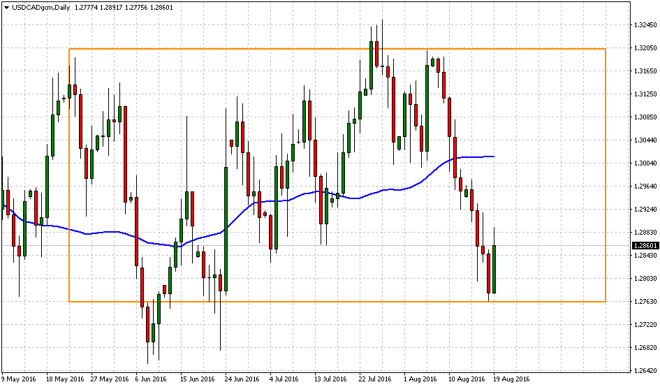This screenshot has width=660, height=387.
Task: Click the 6 Jun 2016 date label
Action: (151, 379)
